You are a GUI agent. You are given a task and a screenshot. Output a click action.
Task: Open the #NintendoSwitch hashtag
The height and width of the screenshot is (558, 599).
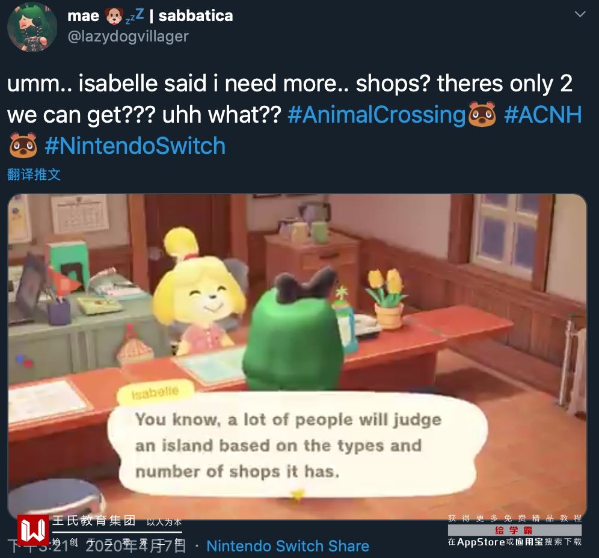(x=135, y=146)
